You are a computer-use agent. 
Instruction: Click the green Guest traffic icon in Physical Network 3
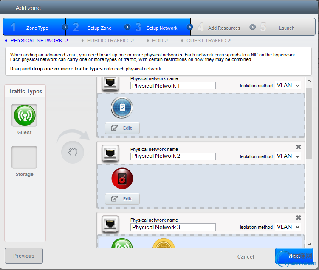pos(122,243)
